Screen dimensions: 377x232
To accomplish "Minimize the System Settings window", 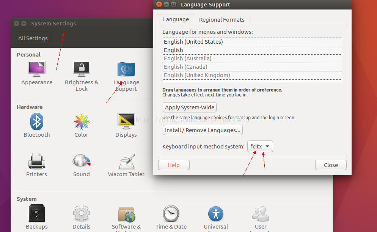I will click(x=24, y=23).
